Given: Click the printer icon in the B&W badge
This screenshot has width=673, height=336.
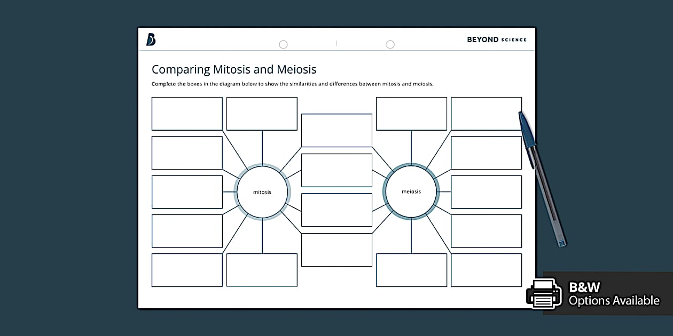Looking at the screenshot, I should [544, 294].
